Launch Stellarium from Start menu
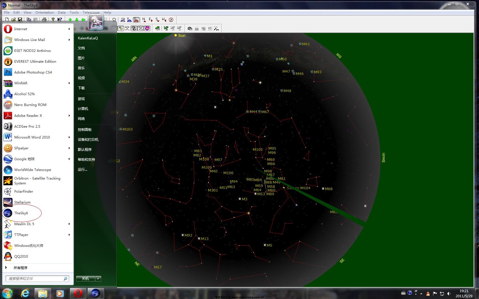 tap(38, 202)
